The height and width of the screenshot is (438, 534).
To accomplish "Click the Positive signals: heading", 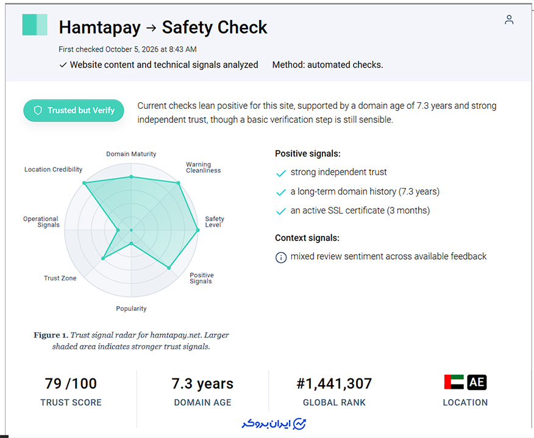I will pyautogui.click(x=308, y=153).
